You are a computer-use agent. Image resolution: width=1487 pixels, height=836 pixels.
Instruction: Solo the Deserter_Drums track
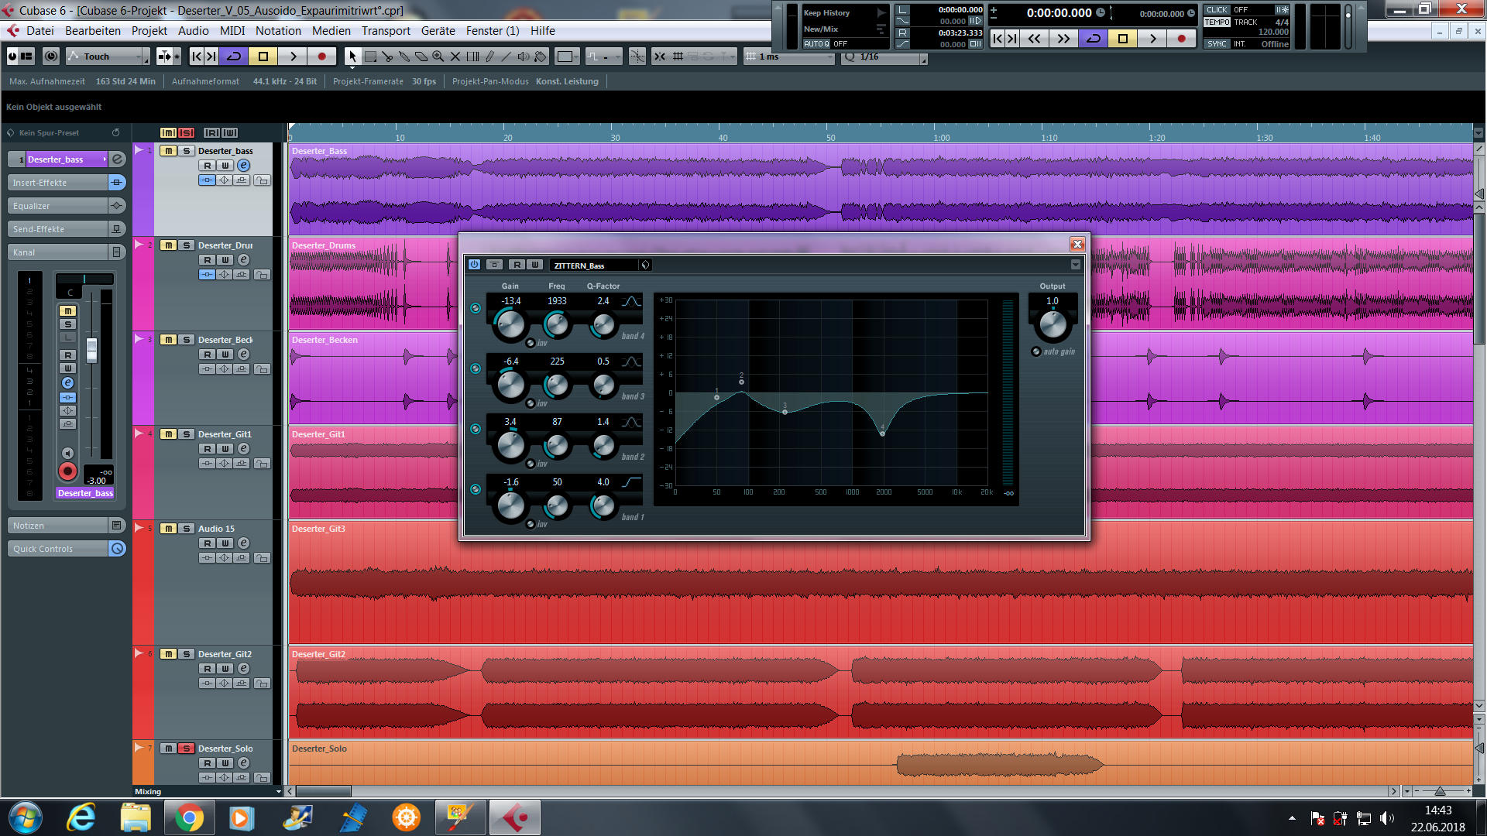click(x=186, y=245)
